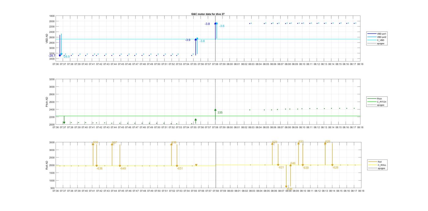The width and height of the screenshot is (428, 211).
Task: Click the horizontal green C_PITCH line
Action: pos(208,116)
